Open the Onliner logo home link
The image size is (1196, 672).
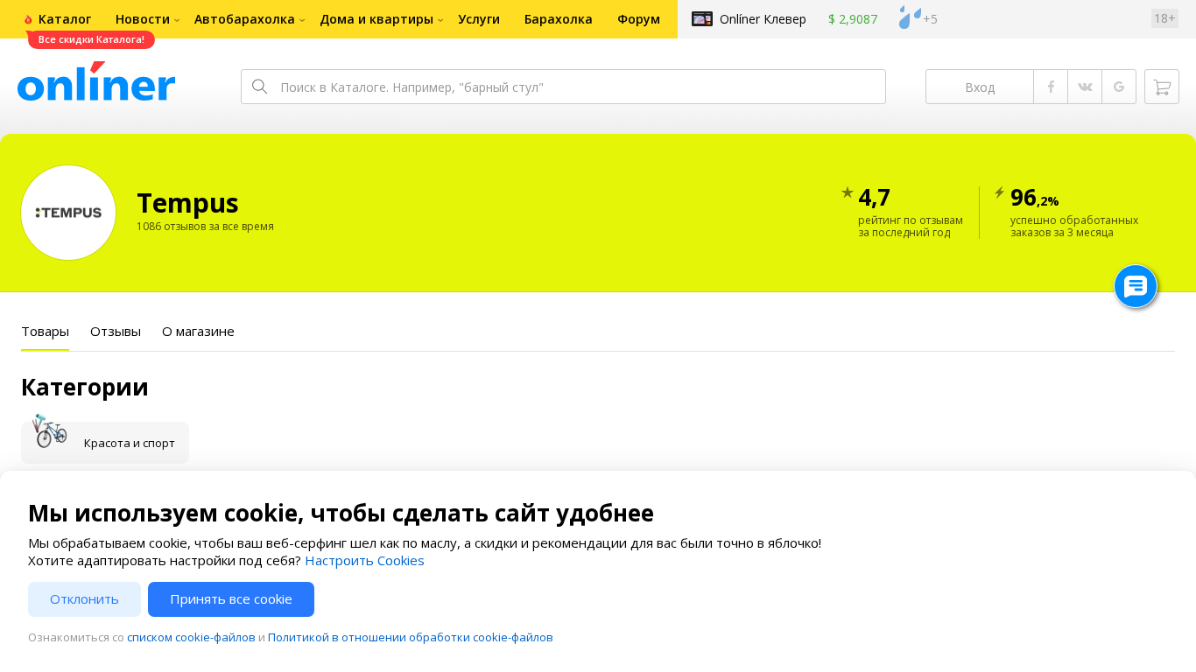pyautogui.click(x=96, y=81)
